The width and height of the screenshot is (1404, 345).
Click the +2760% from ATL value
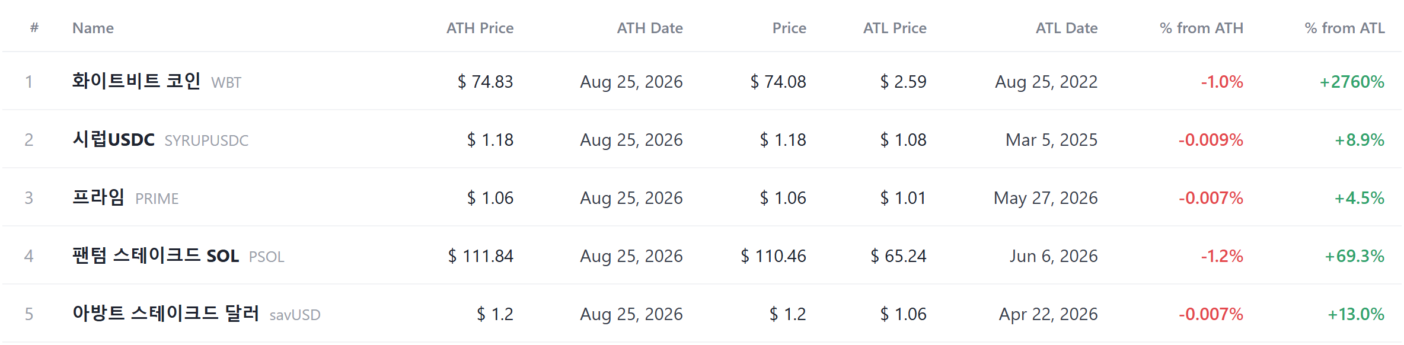(x=1352, y=81)
